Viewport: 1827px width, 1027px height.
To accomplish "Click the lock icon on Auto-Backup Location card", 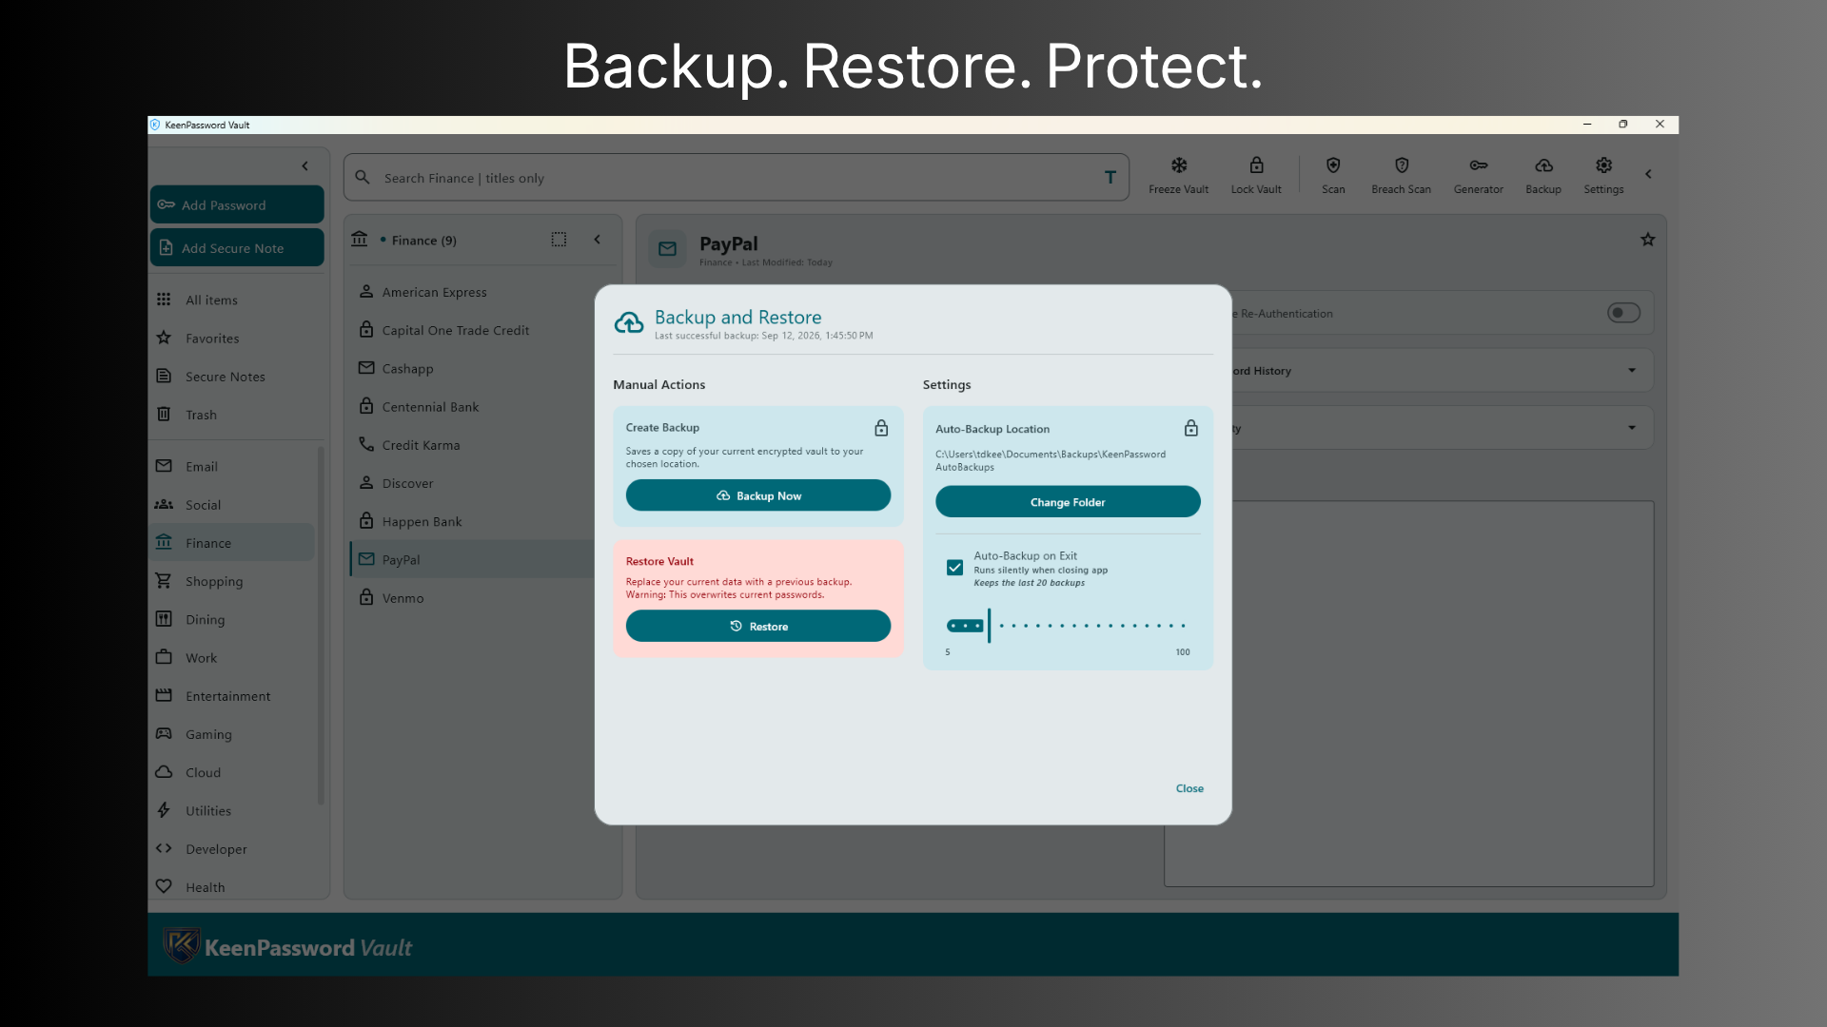I will click(x=1190, y=428).
